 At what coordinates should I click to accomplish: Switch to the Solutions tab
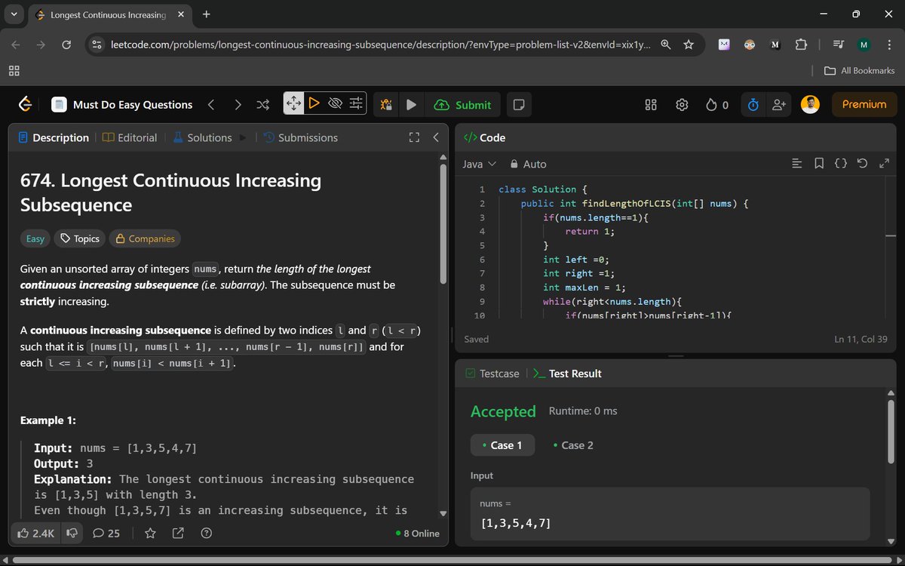(x=202, y=137)
